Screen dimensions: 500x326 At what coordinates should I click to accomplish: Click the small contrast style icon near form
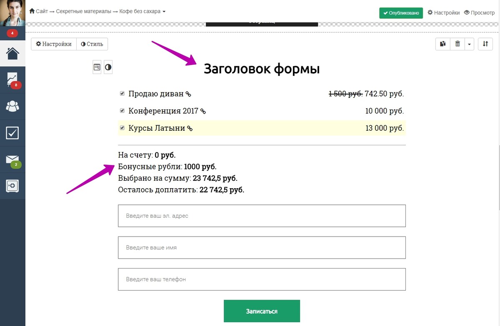pyautogui.click(x=108, y=67)
